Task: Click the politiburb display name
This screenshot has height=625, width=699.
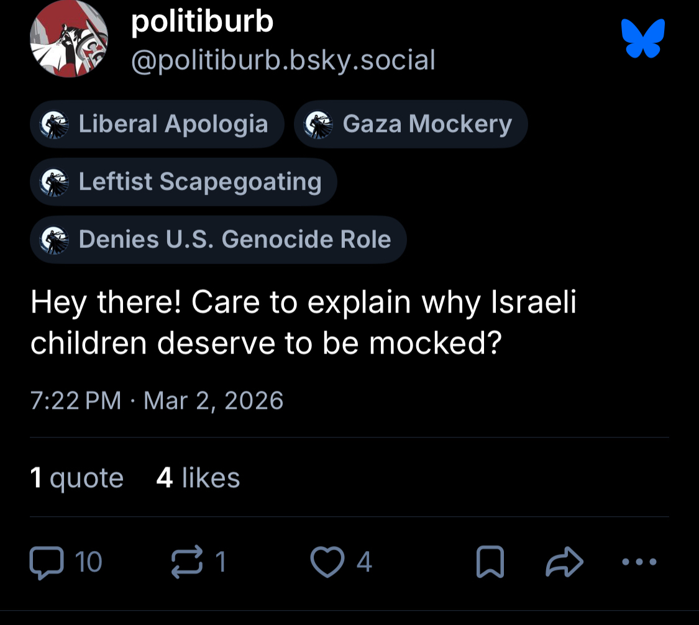Action: pyautogui.click(x=203, y=23)
